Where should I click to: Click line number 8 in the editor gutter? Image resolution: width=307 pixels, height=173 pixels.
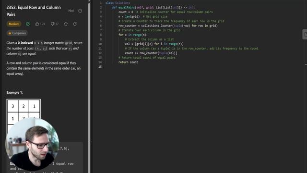click(x=101, y=35)
